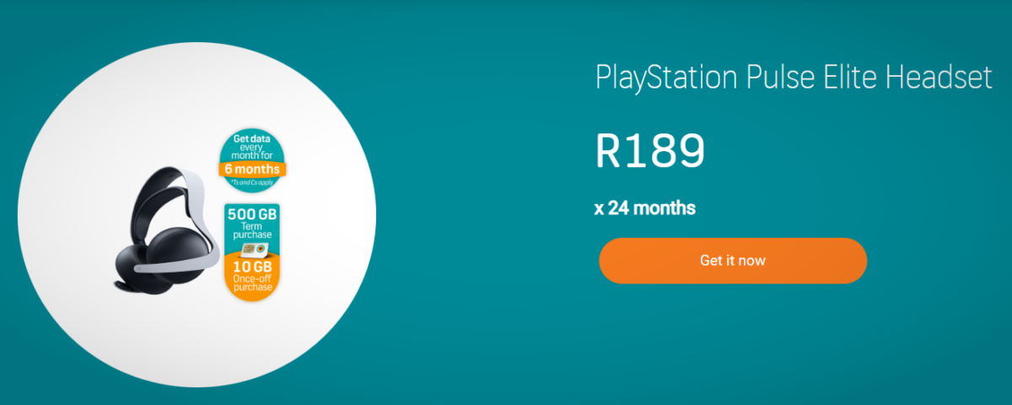1012x405 pixels.
Task: Open the Ts and Cs apply note
Action: point(252,181)
